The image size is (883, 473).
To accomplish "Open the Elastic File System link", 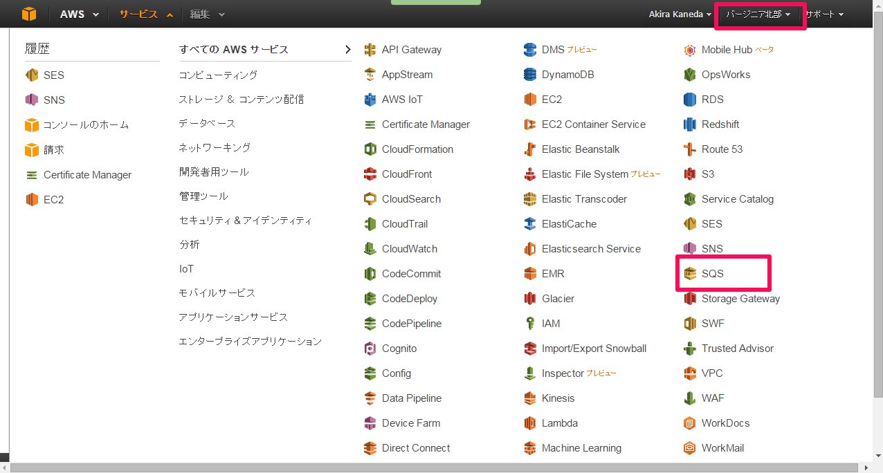I will (x=585, y=174).
